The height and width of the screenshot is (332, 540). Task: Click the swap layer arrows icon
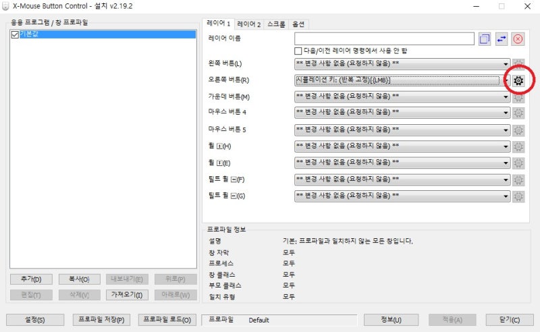point(502,39)
